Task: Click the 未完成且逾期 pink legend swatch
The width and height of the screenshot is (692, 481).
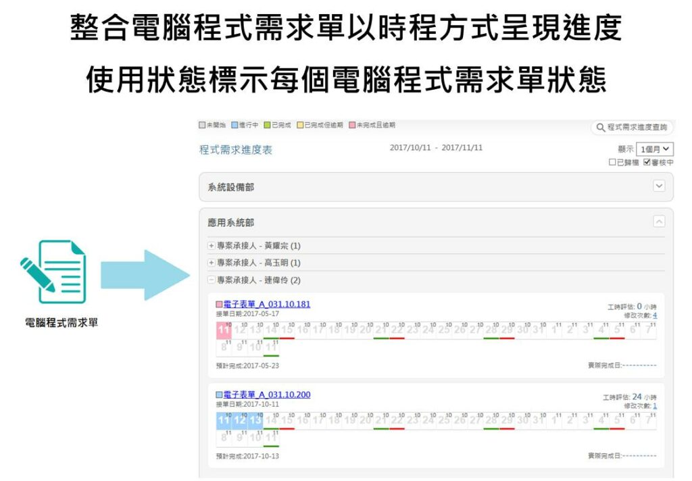Action: tap(352, 126)
